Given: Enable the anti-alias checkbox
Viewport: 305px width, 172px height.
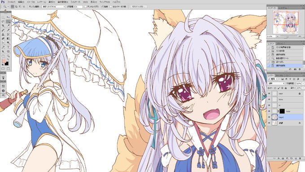Looking at the screenshot, I should pos(86,7).
